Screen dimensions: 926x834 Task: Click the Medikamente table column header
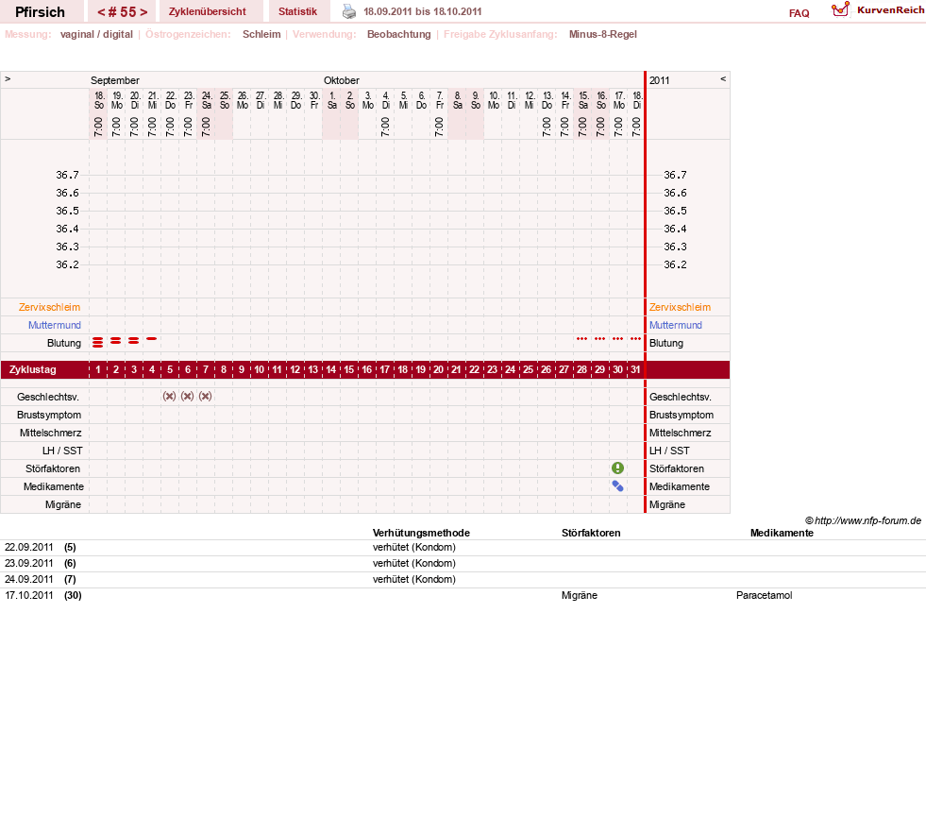click(x=782, y=533)
